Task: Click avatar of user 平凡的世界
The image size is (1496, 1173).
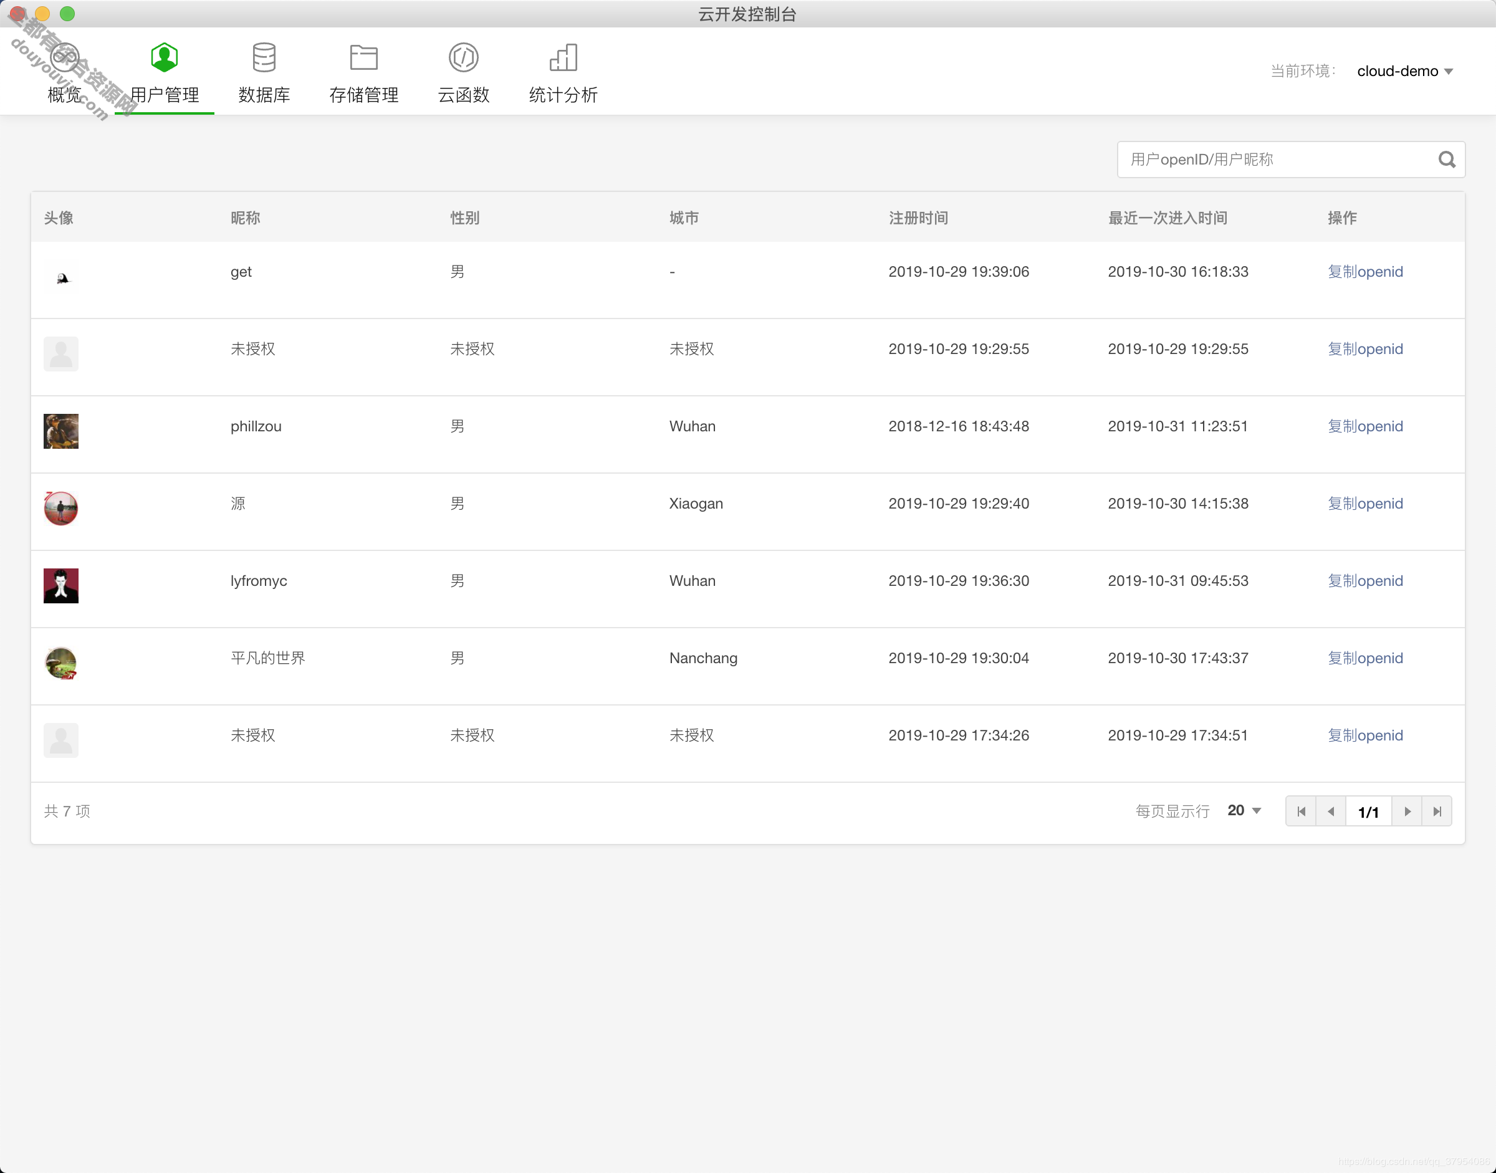Action: (x=61, y=663)
